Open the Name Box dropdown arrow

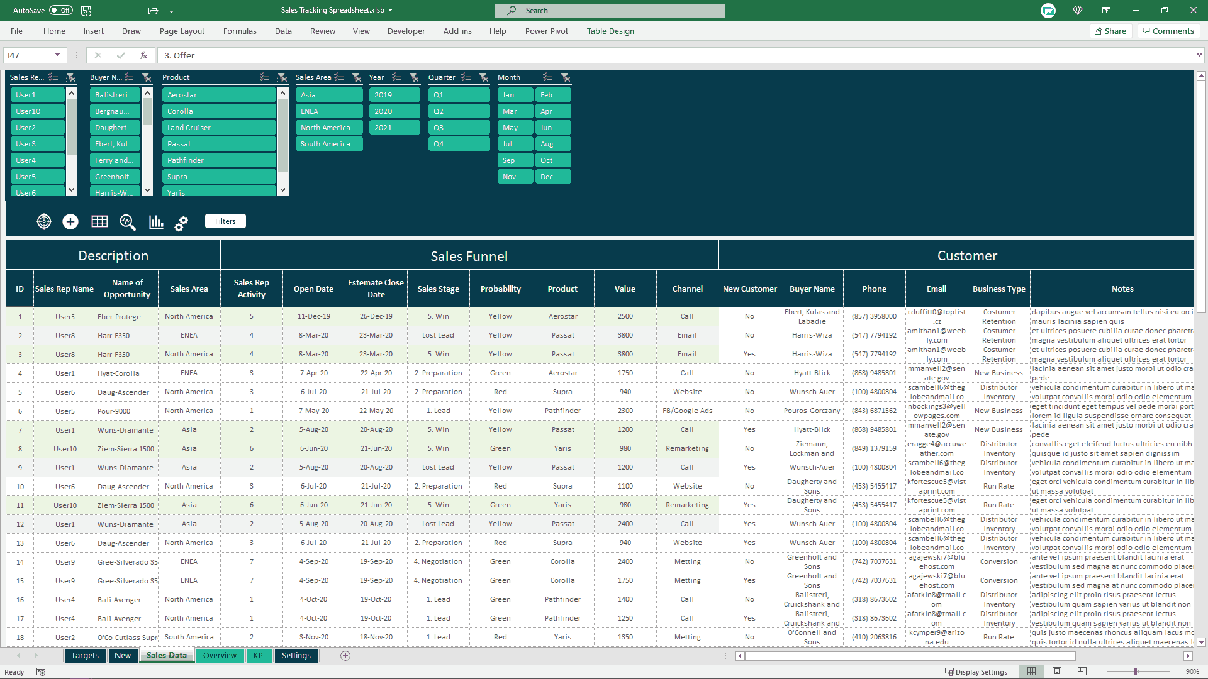click(57, 55)
